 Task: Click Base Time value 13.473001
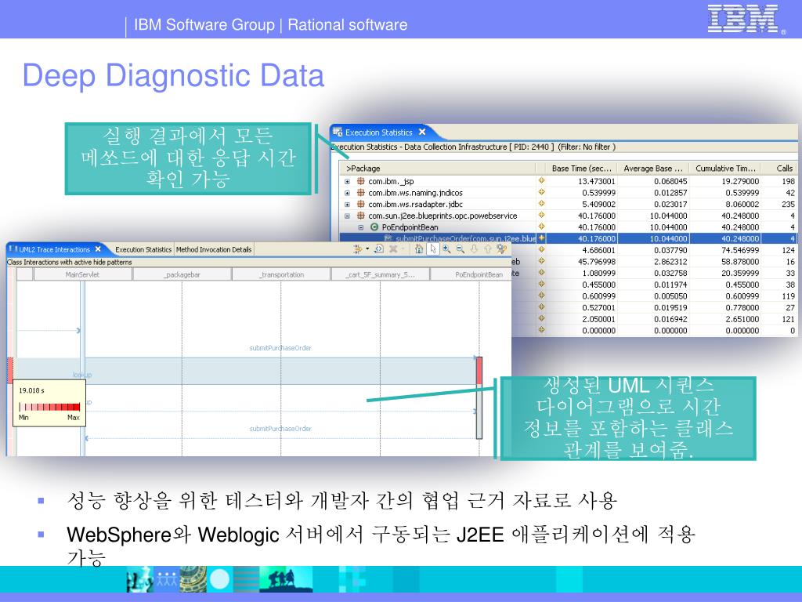click(x=596, y=181)
